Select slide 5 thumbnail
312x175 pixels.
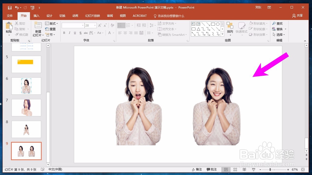click(x=26, y=64)
